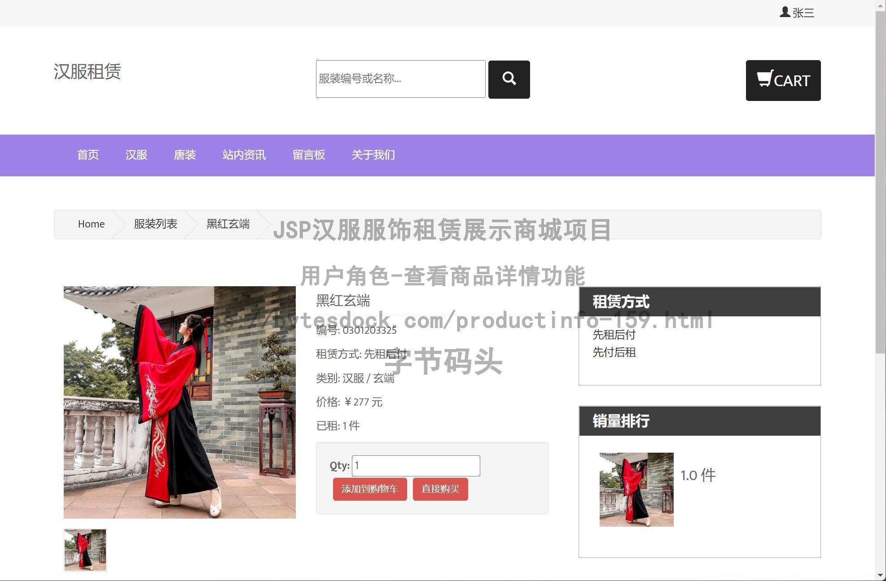This screenshot has width=886, height=581.
Task: Click Home in the breadcrumb
Action: pos(91,224)
